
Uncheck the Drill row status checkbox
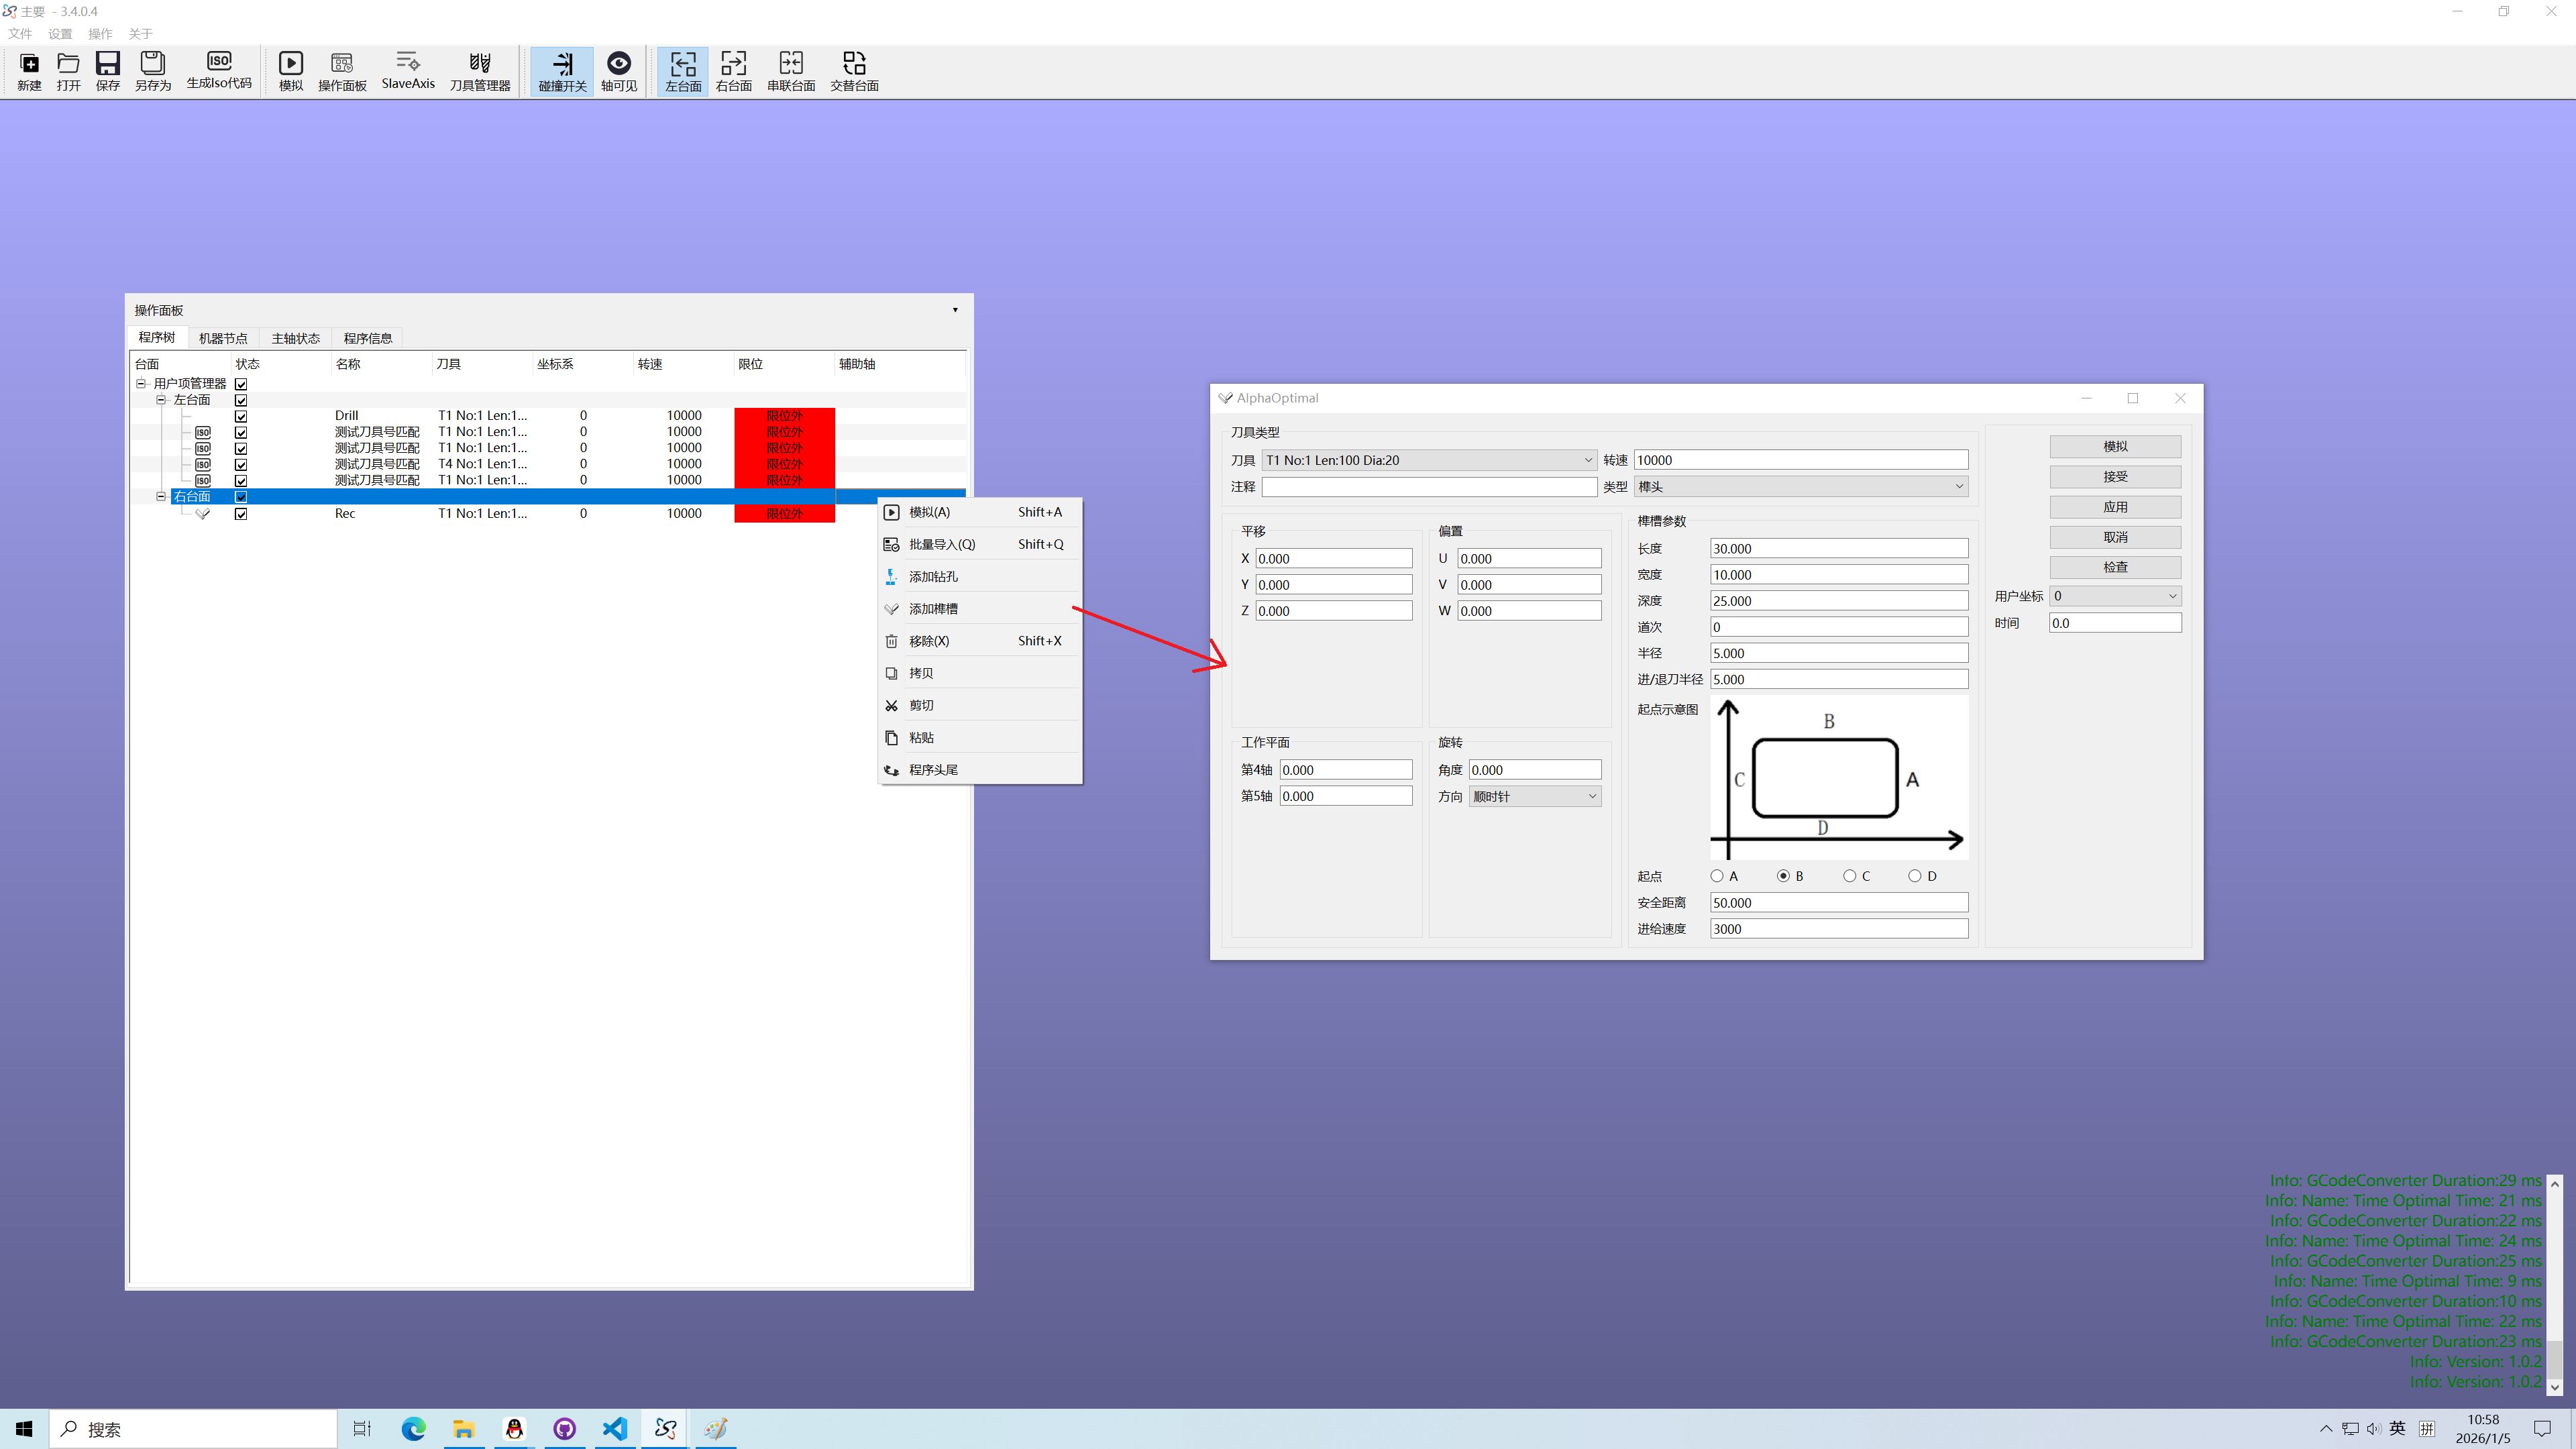pyautogui.click(x=241, y=416)
